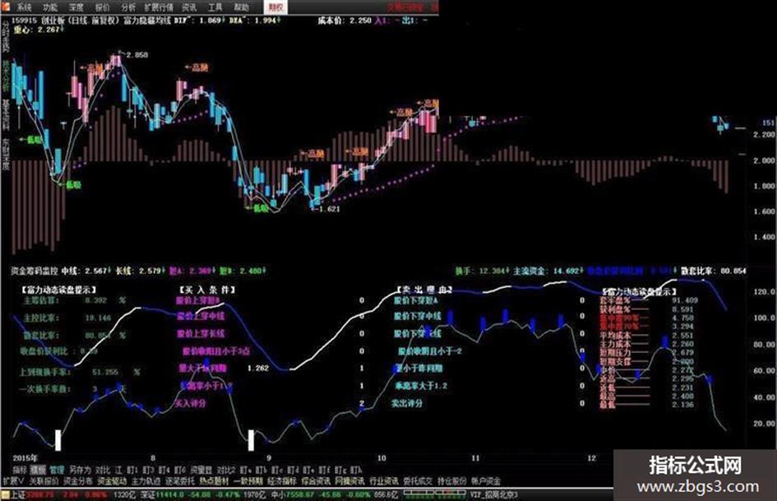
Task: Click the VIP_招商北京3 server status
Action: pyautogui.click(x=493, y=494)
